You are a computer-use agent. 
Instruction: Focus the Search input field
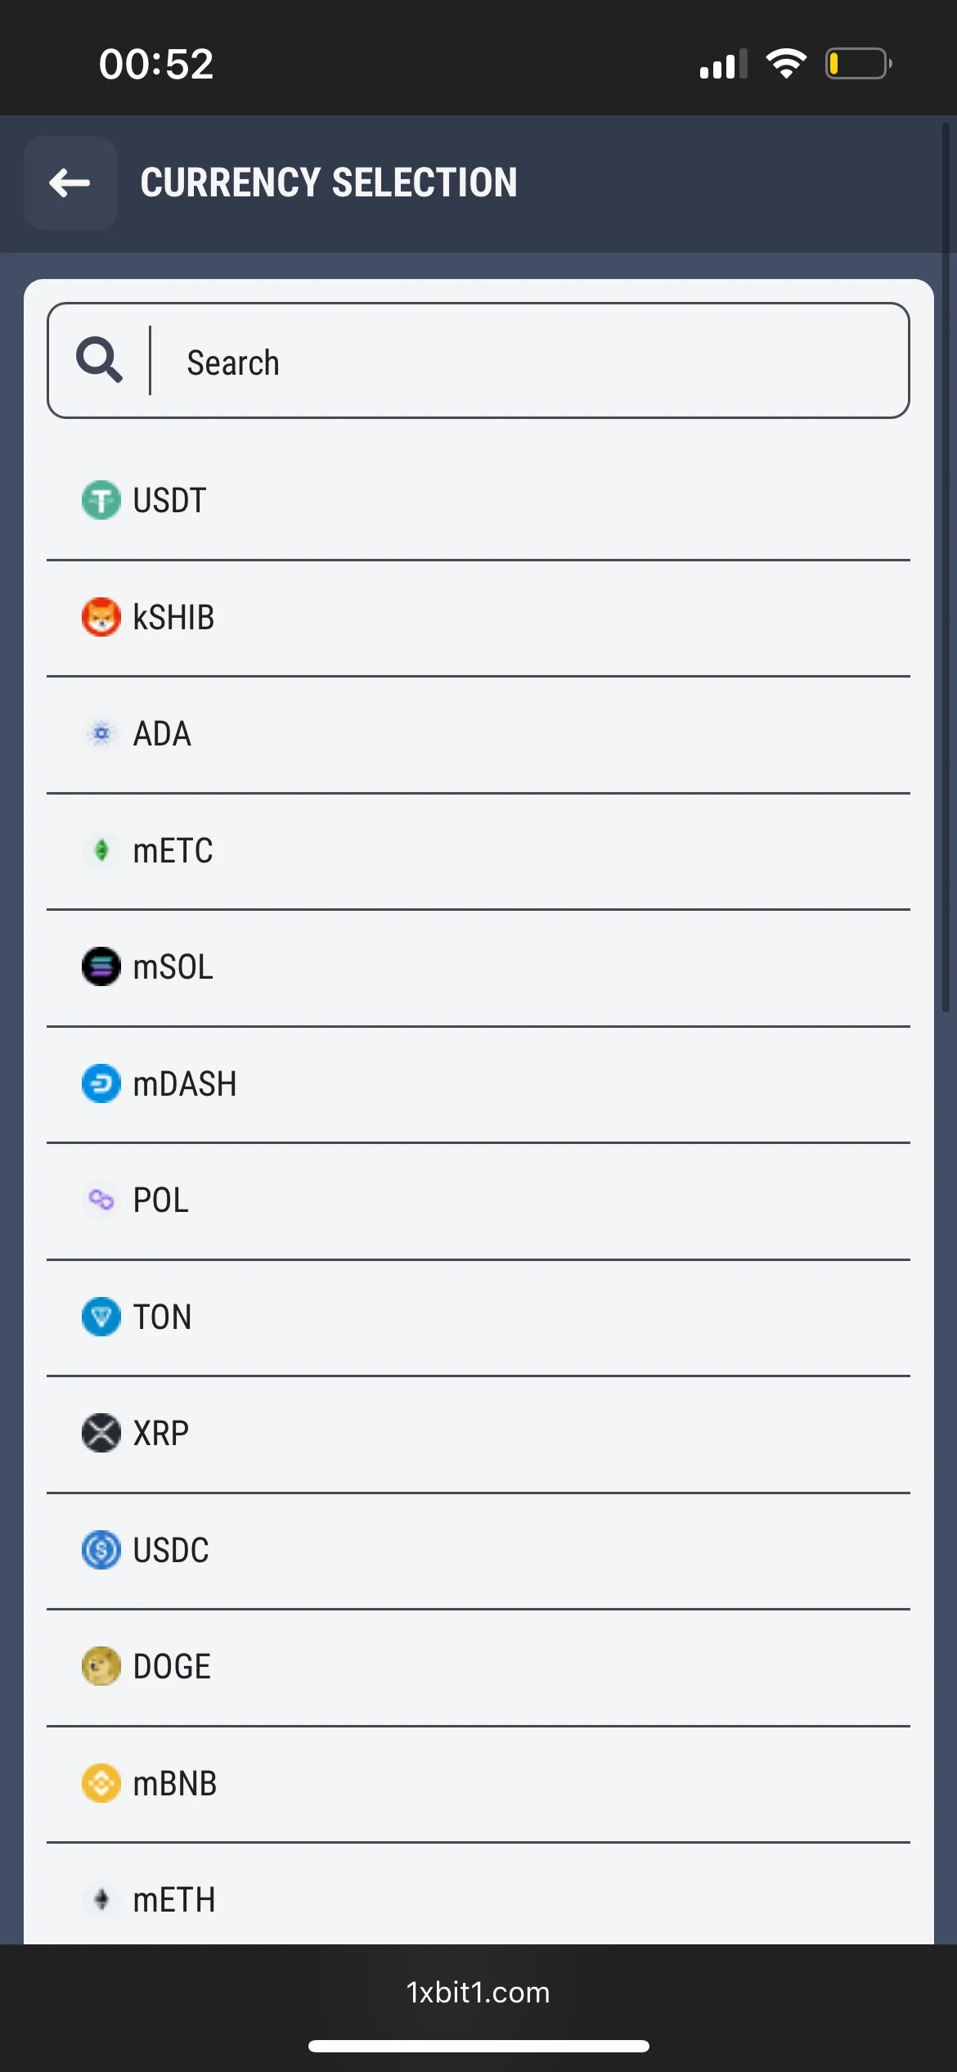(x=523, y=362)
